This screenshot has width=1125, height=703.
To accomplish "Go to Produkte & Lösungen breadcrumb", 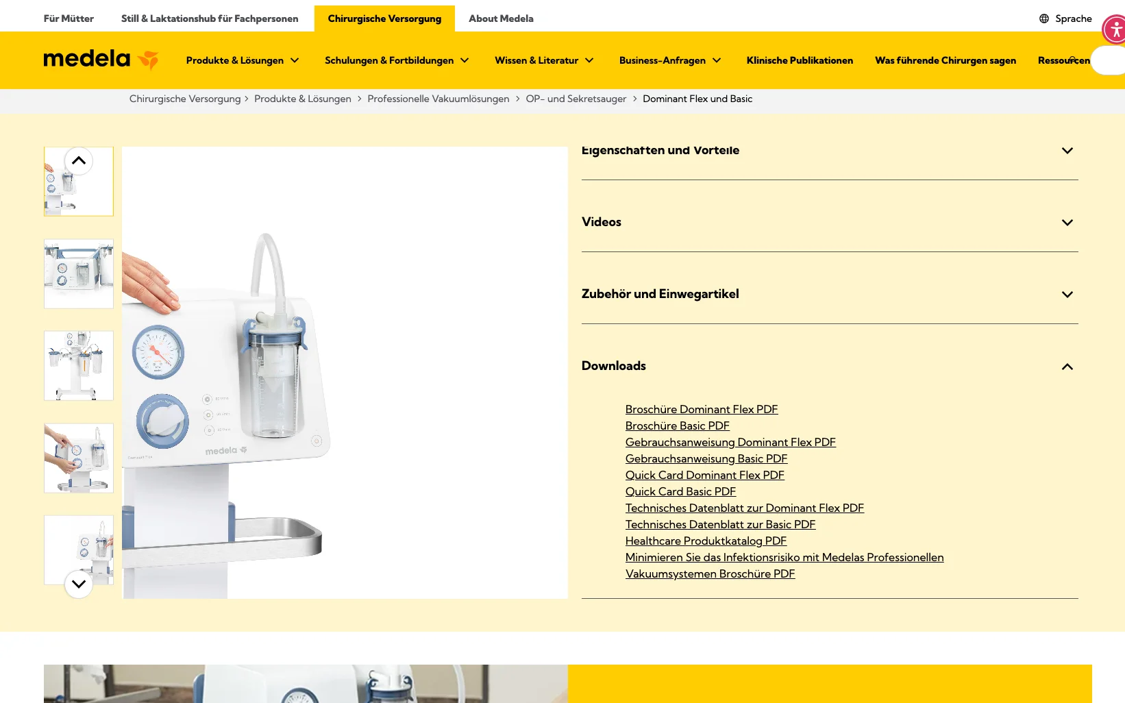I will pos(303,99).
